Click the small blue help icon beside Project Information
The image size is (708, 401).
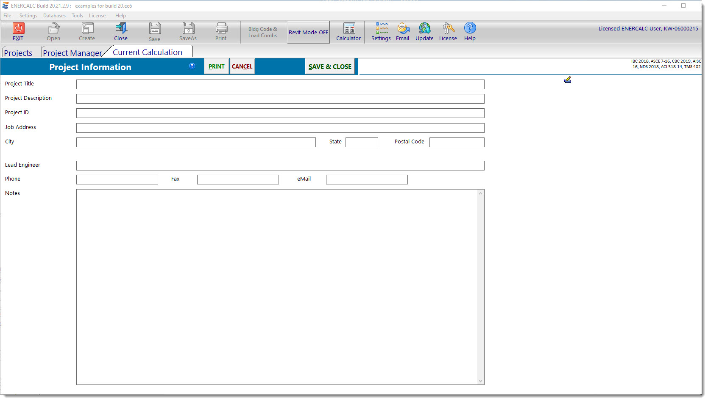(x=192, y=66)
